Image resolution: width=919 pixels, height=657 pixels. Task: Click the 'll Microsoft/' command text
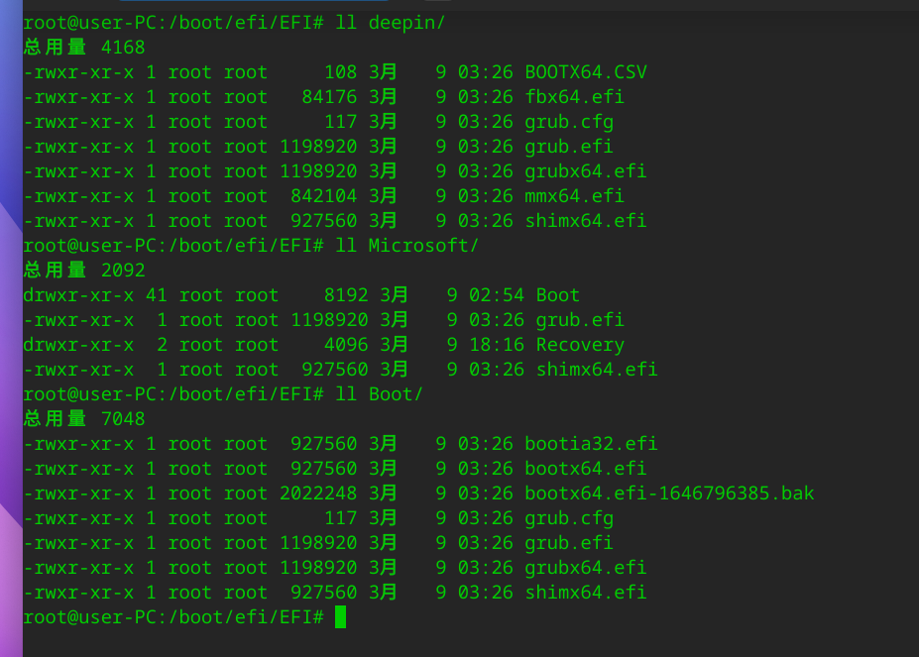tap(406, 246)
